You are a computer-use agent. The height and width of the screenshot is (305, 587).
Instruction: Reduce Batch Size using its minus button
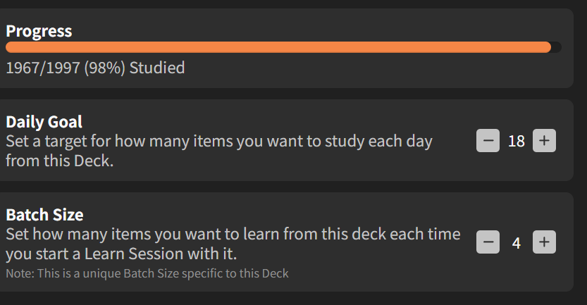[488, 243]
